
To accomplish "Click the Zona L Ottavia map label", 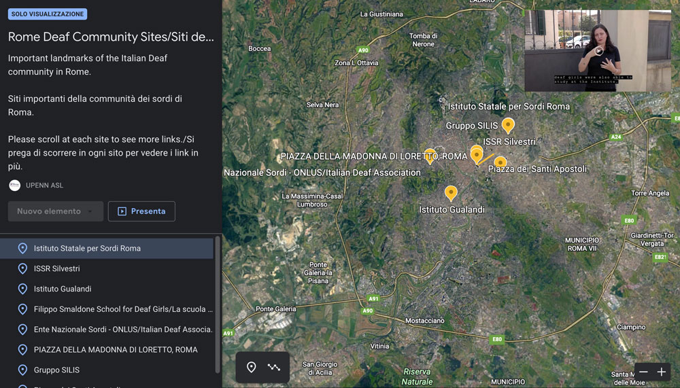I will pyautogui.click(x=356, y=63).
